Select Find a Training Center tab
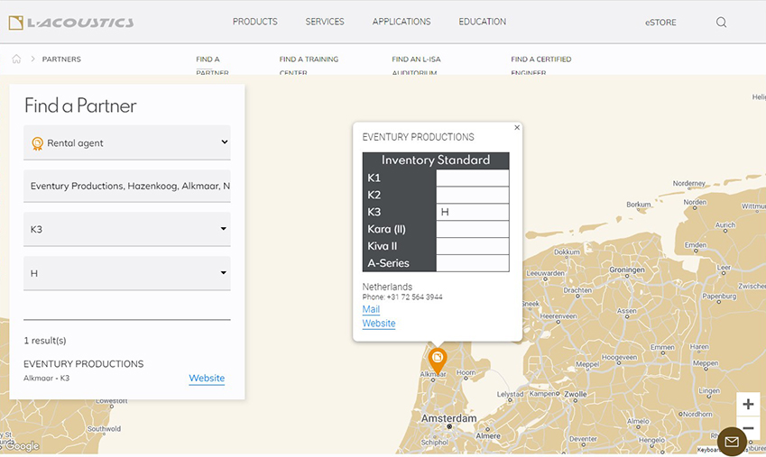Screen dimensions: 766x457 [x=309, y=65]
